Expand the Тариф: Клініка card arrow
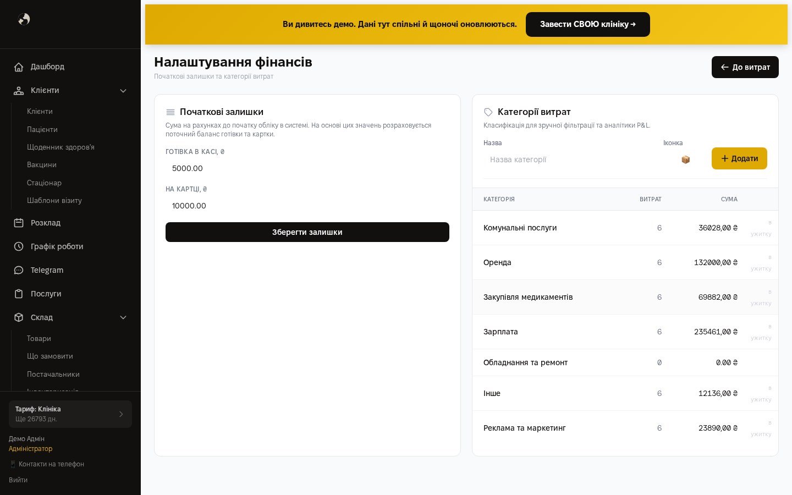The width and height of the screenshot is (792, 495). [x=121, y=414]
